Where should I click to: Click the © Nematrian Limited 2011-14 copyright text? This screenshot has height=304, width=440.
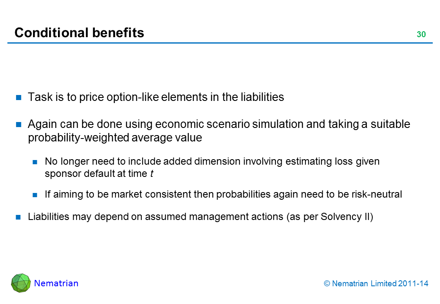coord(376,284)
